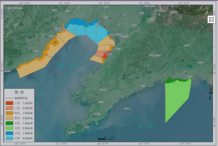The width and height of the screenshot is (218, 146).
Task: Select the tan 四等 II级海域 legend swatch
Action: (9, 118)
